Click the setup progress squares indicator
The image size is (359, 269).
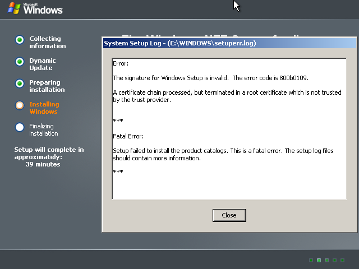[326, 260]
